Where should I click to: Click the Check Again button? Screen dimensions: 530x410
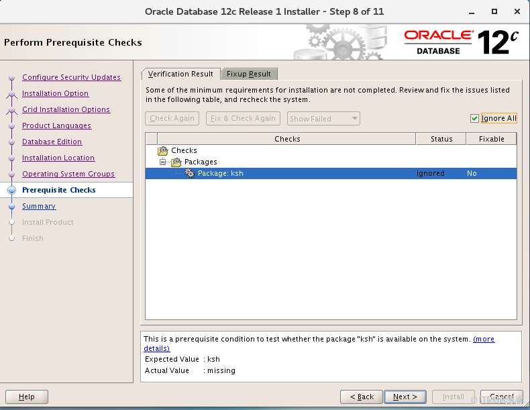[172, 118]
